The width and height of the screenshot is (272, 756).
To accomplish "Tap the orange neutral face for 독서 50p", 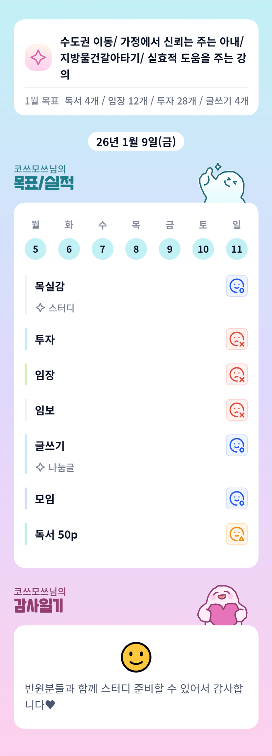I will (x=236, y=534).
